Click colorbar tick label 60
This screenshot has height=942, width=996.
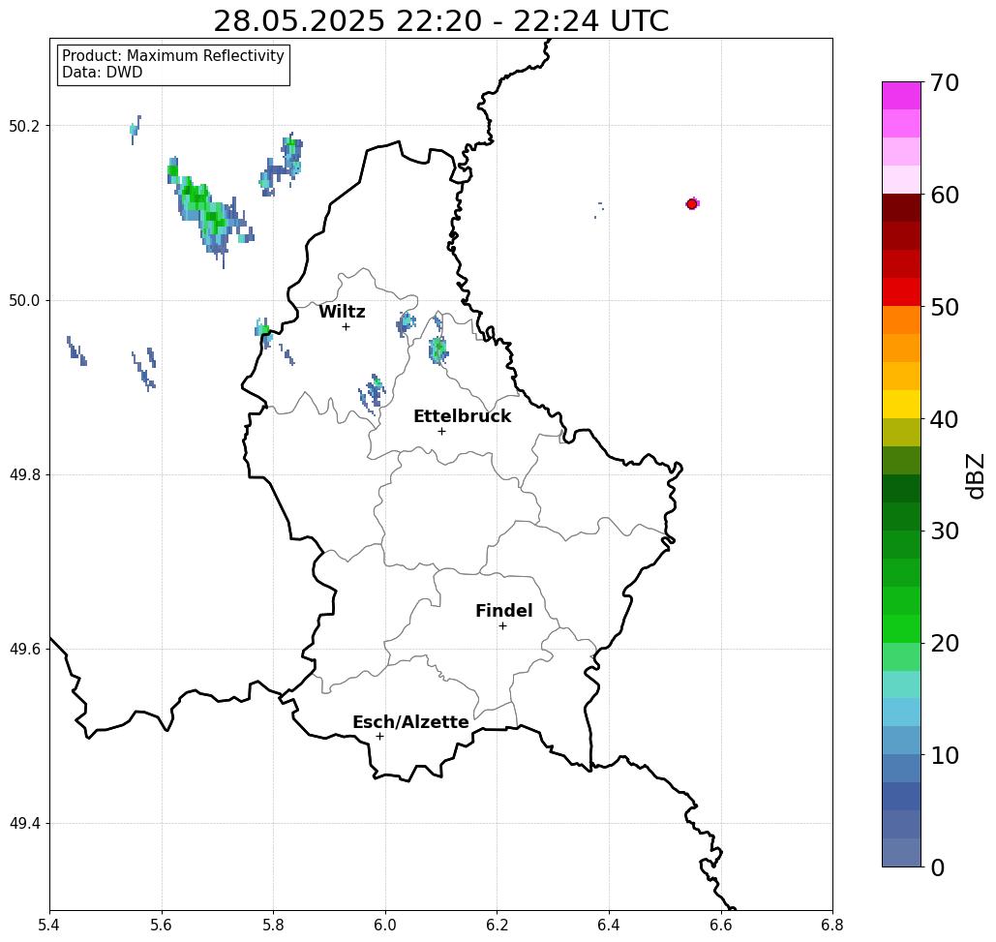945,195
